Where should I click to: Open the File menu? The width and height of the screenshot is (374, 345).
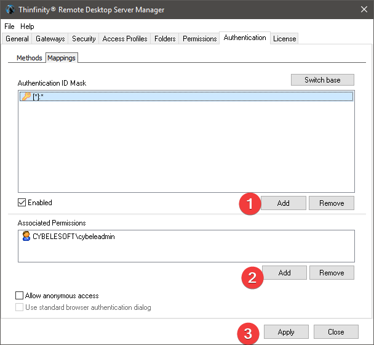pyautogui.click(x=9, y=26)
